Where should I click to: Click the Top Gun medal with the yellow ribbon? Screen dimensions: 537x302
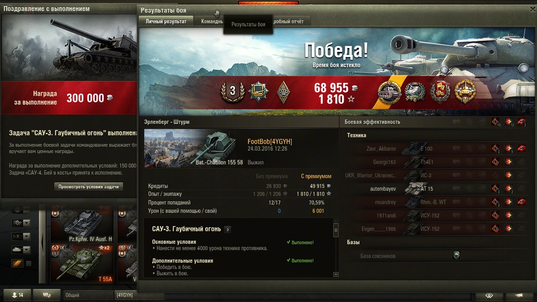(389, 92)
